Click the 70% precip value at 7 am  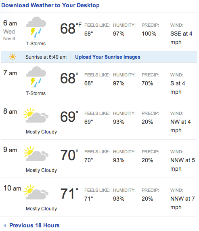click(x=147, y=83)
